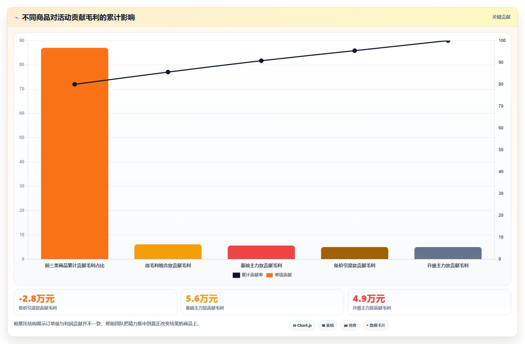Select the 进度 chip
525x344 pixels.
pyautogui.click(x=350, y=325)
